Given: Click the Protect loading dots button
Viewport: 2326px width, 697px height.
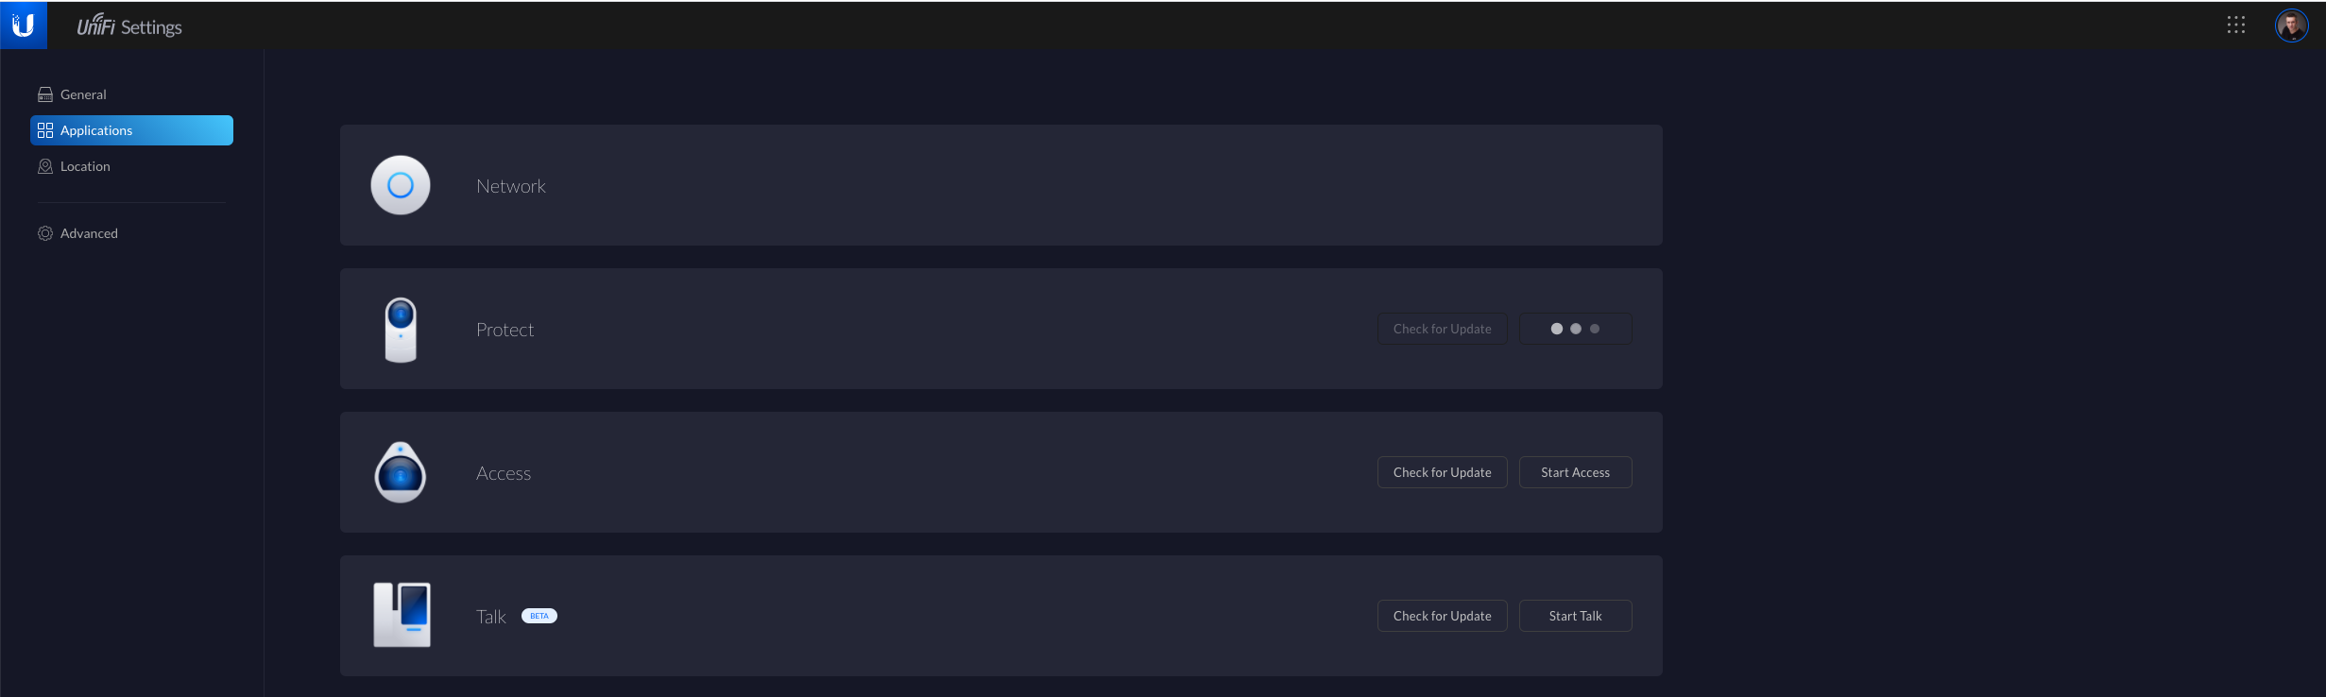Looking at the screenshot, I should pyautogui.click(x=1575, y=329).
